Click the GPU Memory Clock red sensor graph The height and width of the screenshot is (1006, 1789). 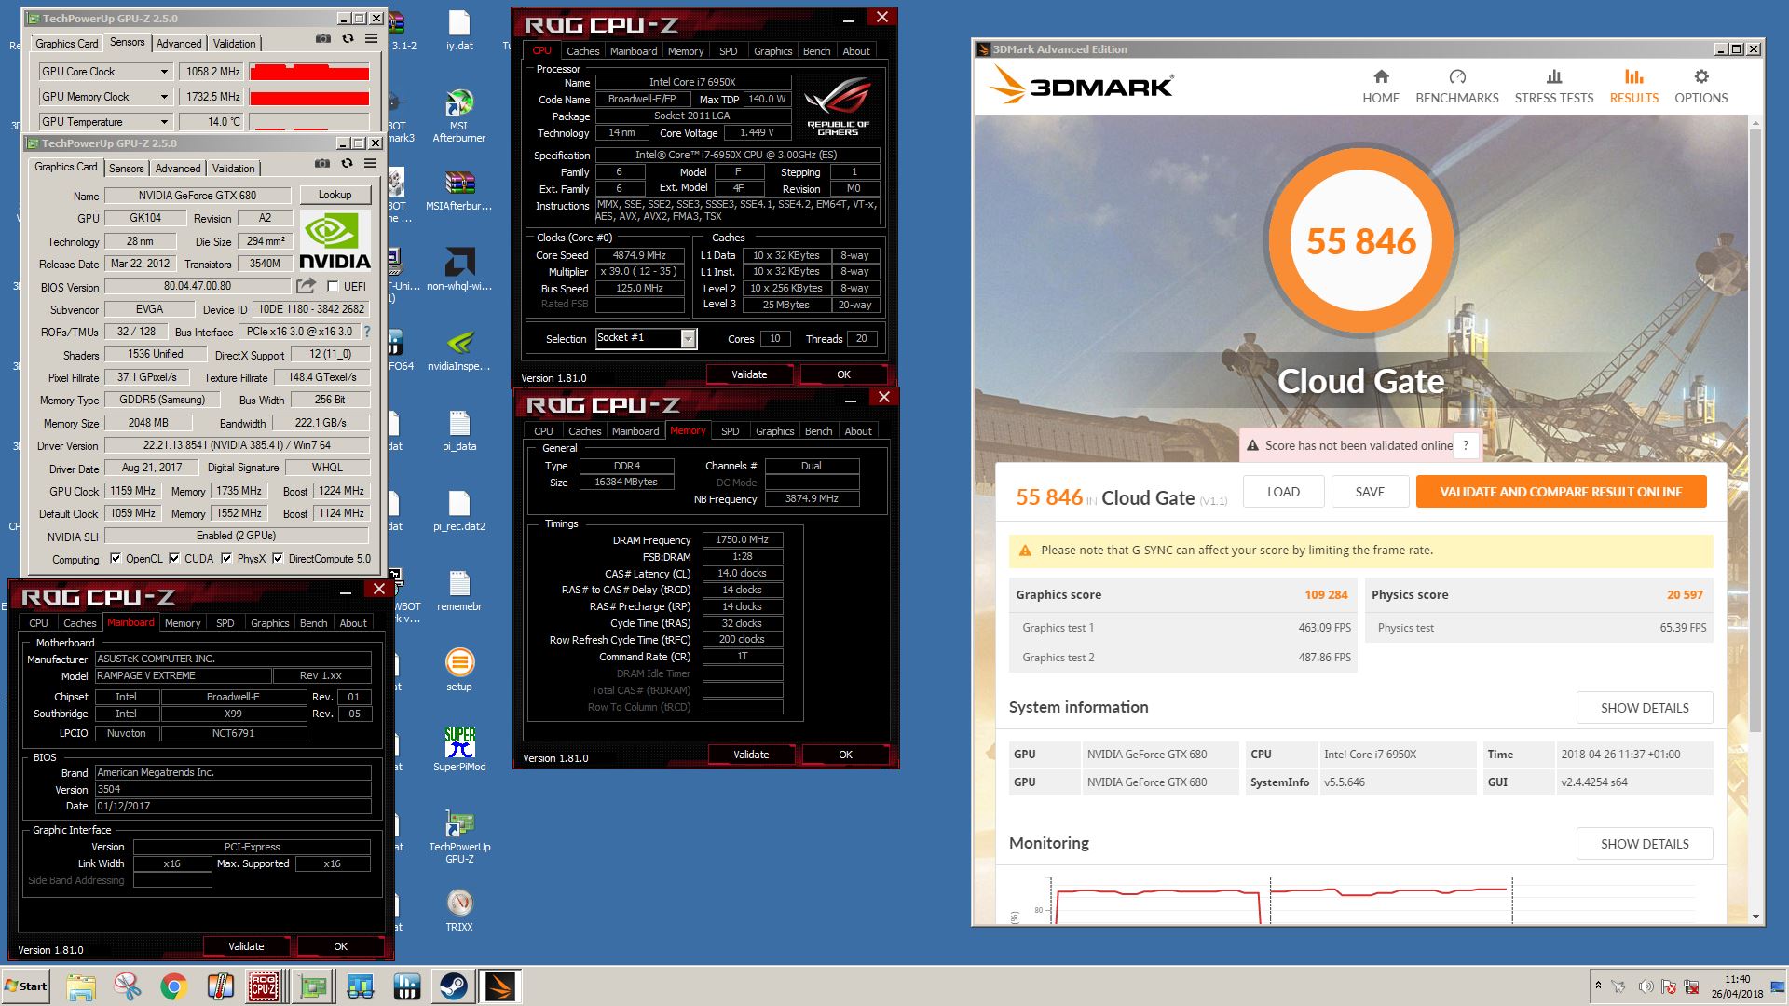coord(309,97)
